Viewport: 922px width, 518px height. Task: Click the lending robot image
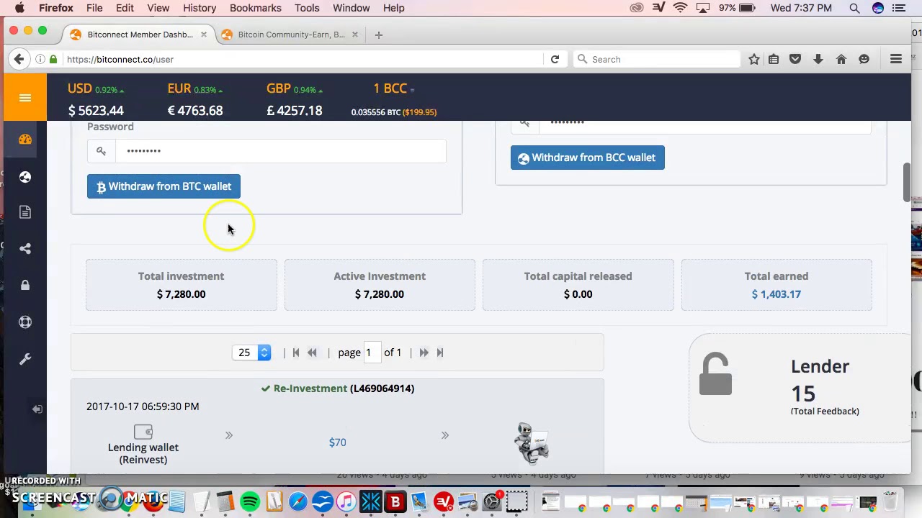point(532,444)
